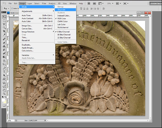Select the Crop tool

click(4, 31)
